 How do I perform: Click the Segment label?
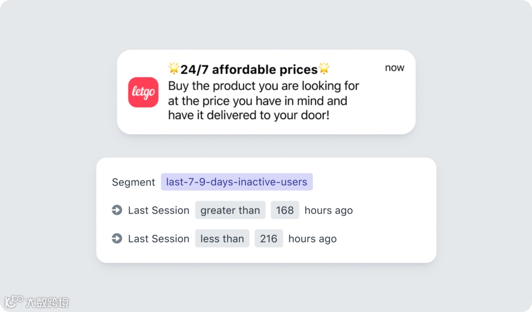click(133, 182)
